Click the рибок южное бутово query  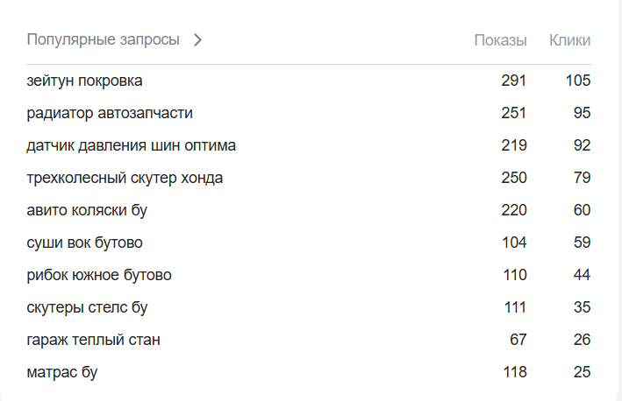pos(99,275)
